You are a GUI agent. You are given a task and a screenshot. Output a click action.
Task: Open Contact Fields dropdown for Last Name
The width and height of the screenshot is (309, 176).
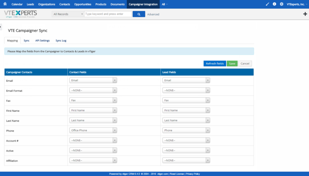(93, 120)
